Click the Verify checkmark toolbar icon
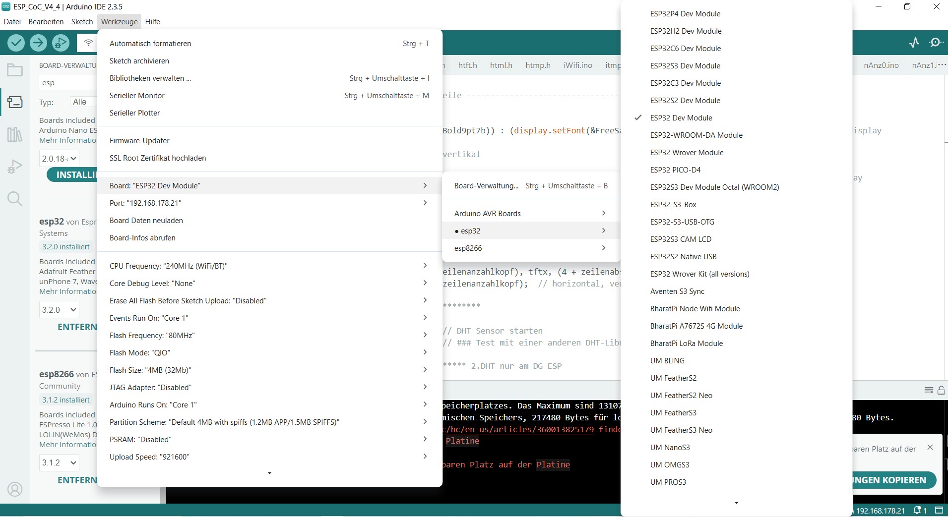Viewport: 948px width, 517px height. click(16, 43)
